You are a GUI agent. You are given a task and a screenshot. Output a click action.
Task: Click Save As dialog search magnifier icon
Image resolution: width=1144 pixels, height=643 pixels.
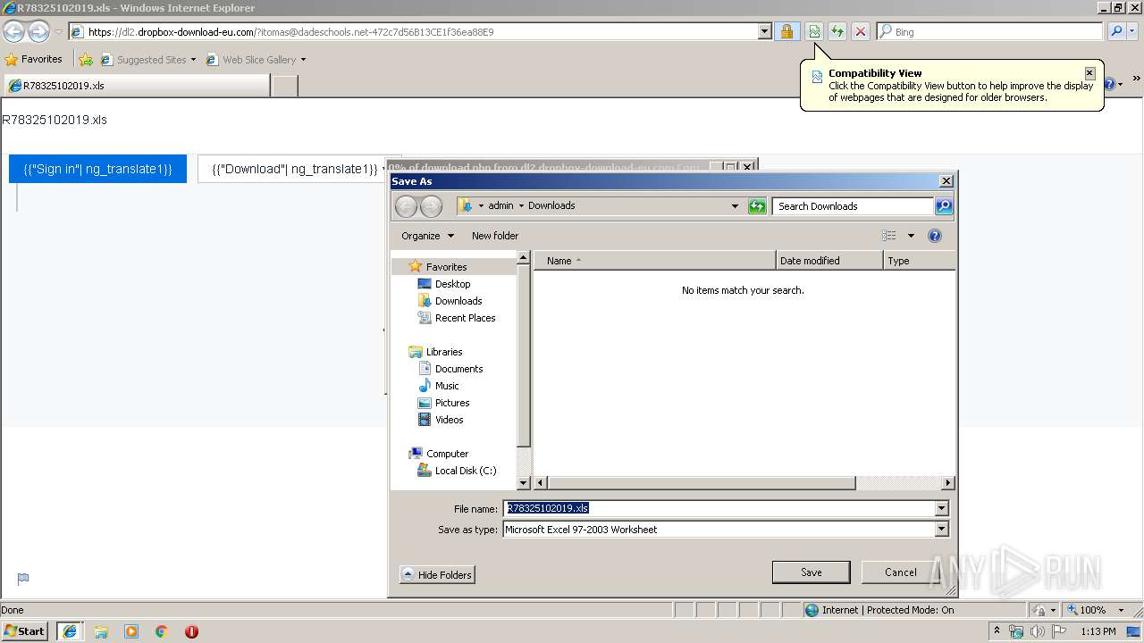[x=944, y=206]
